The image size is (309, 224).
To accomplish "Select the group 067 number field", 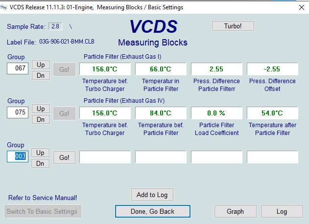I will 18,68.
